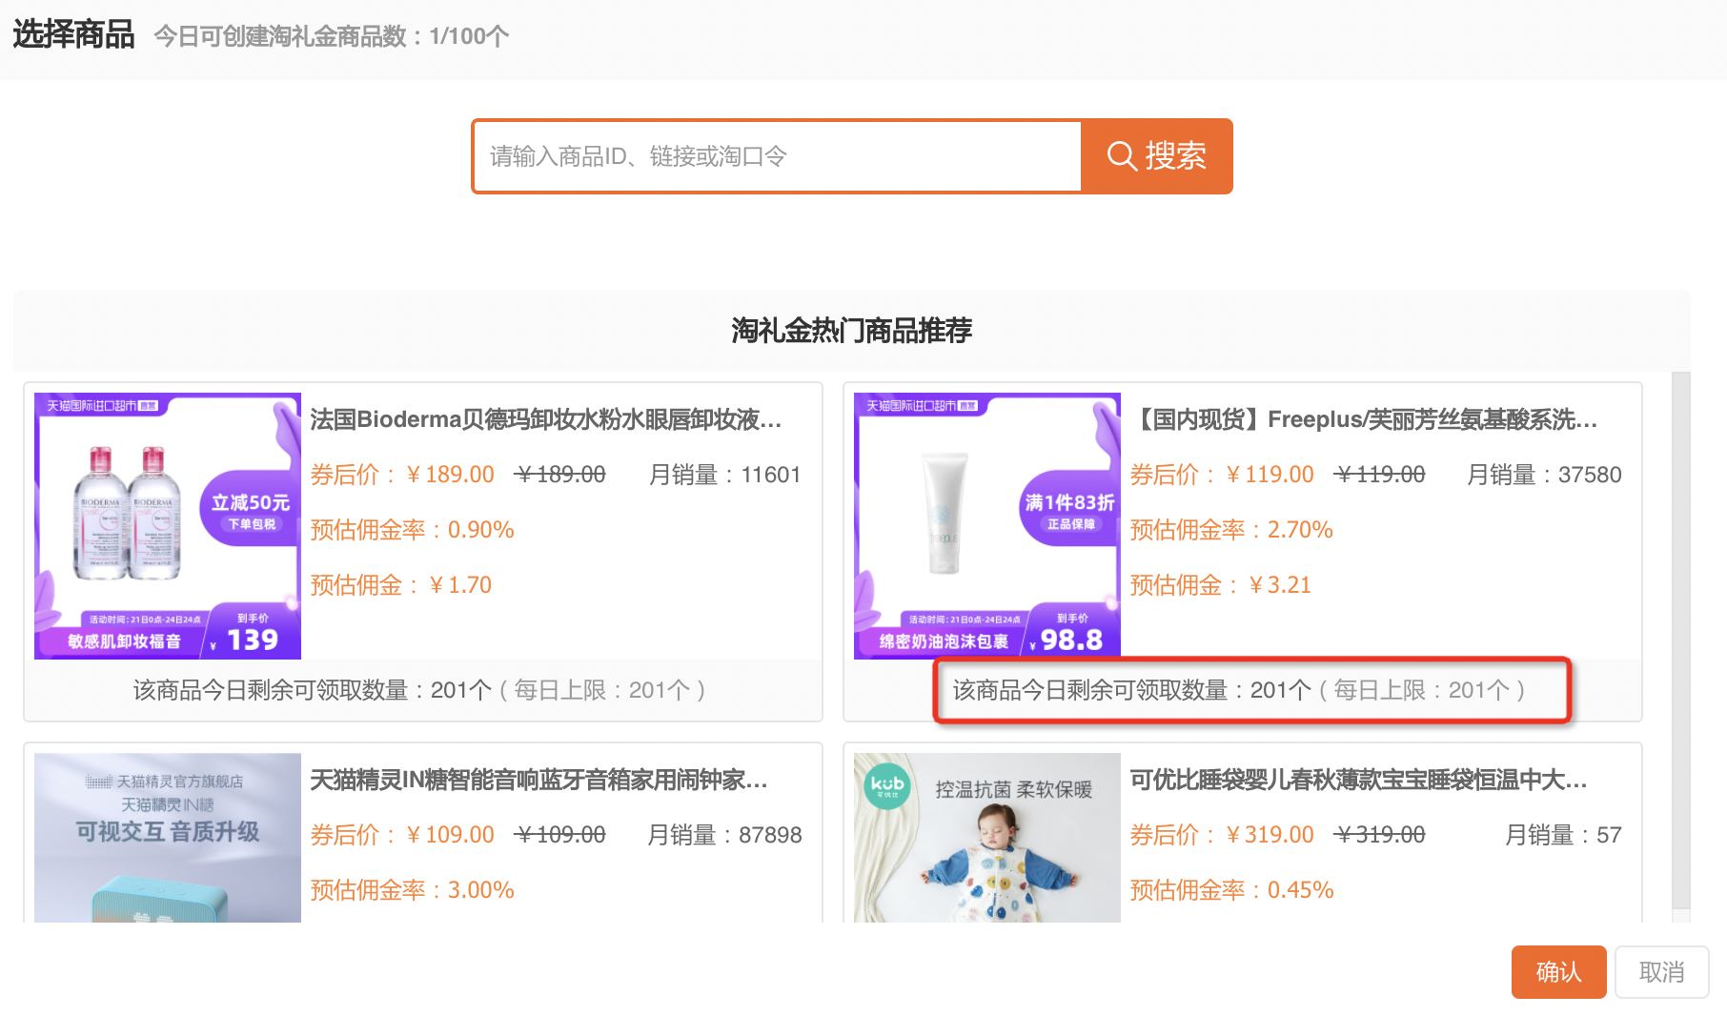Click strikethrough original price ￥189.00
This screenshot has width=1727, height=1016.
[x=560, y=475]
